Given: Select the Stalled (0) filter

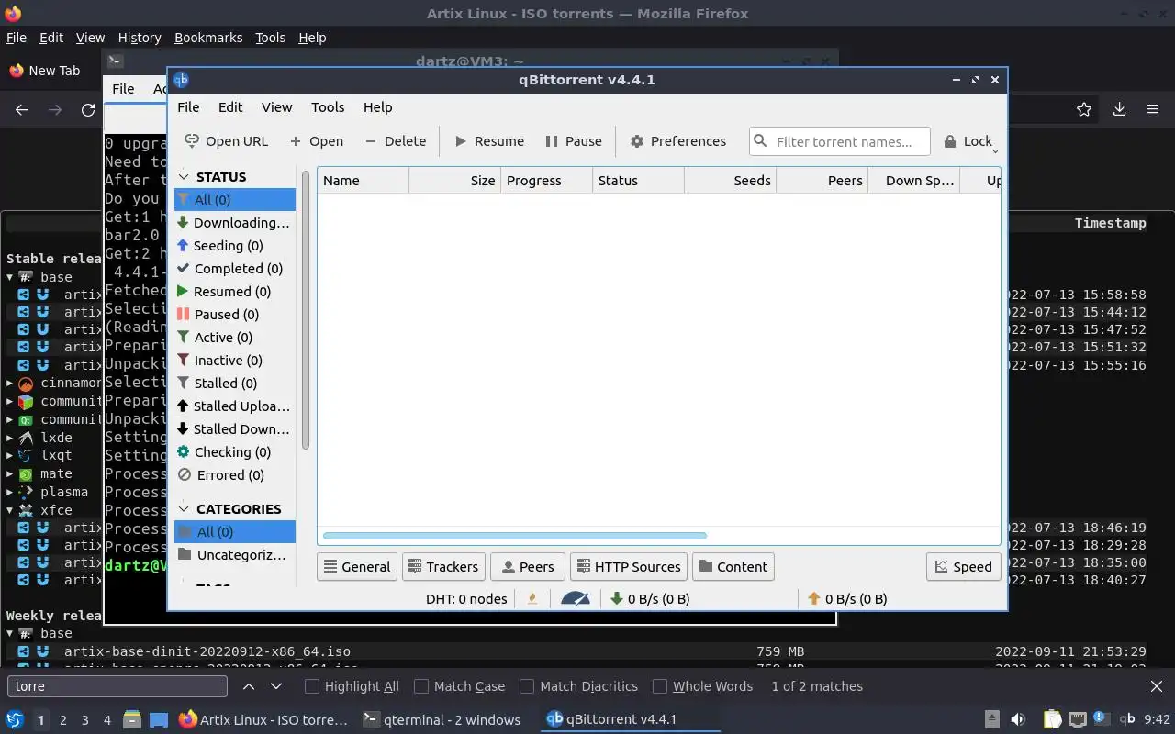Looking at the screenshot, I should tap(235, 384).
